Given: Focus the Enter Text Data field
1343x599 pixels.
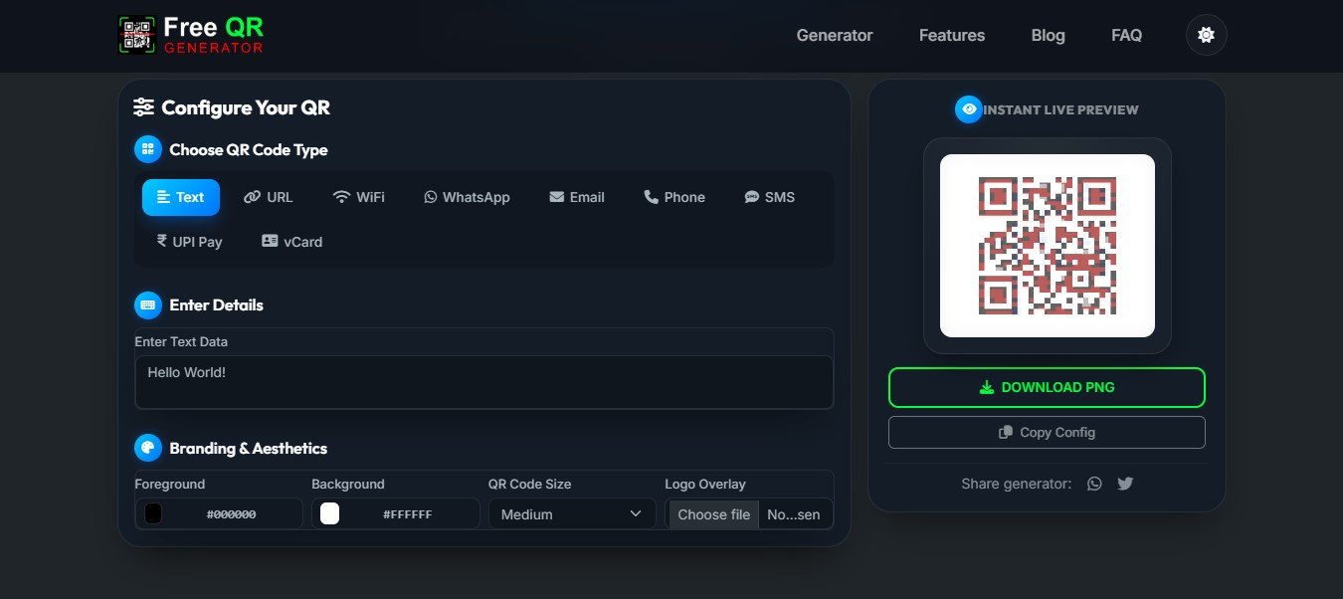Looking at the screenshot, I should click(484, 382).
